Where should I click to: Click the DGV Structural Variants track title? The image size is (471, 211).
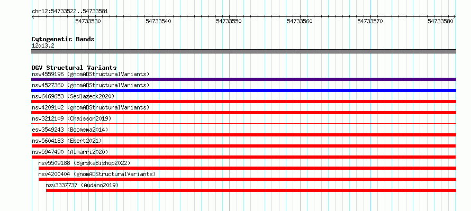coord(74,68)
